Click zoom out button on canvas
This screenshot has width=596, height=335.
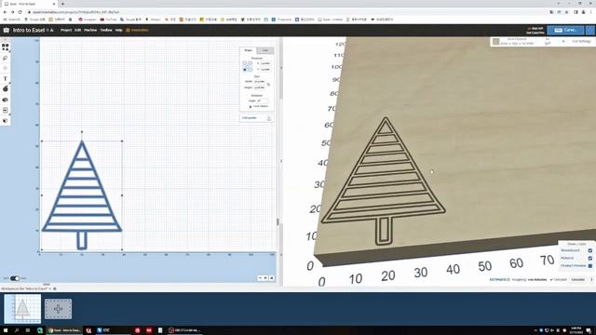tap(260, 278)
